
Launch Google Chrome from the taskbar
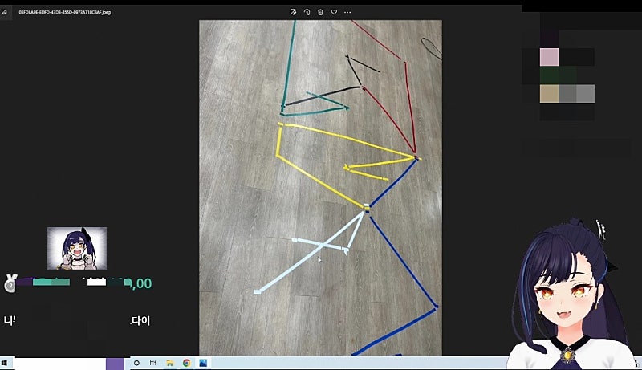(187, 363)
